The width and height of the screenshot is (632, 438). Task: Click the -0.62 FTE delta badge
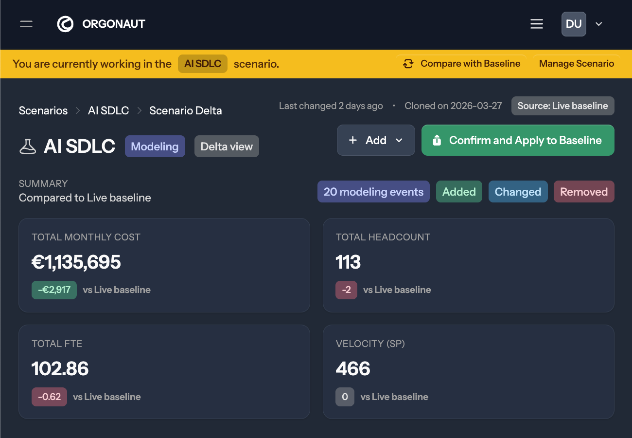pyautogui.click(x=49, y=397)
